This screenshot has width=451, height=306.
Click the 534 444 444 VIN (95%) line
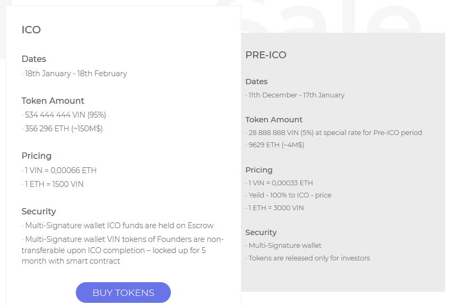pos(64,115)
